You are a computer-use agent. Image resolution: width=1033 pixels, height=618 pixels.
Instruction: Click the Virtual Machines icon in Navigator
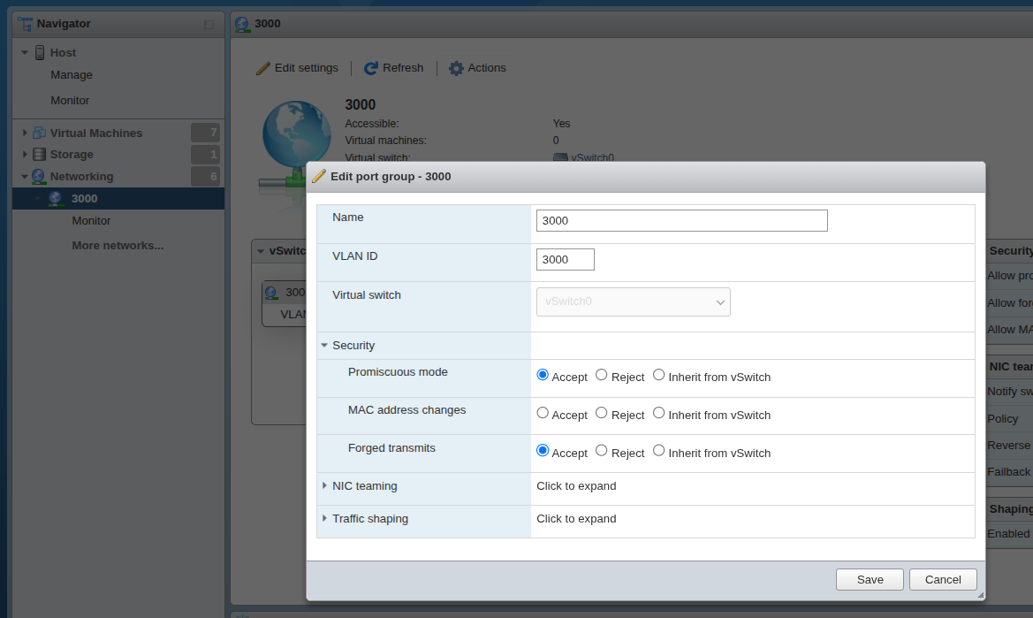39,134
